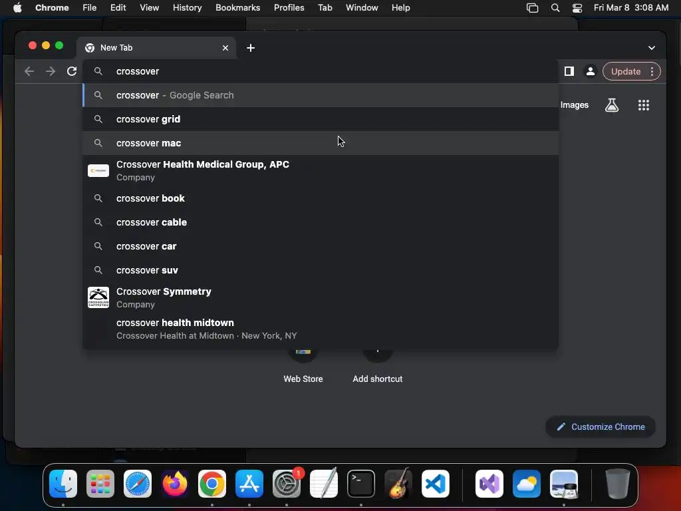The image size is (681, 511).
Task: Open Preview from the Dock
Action: pyautogui.click(x=564, y=484)
